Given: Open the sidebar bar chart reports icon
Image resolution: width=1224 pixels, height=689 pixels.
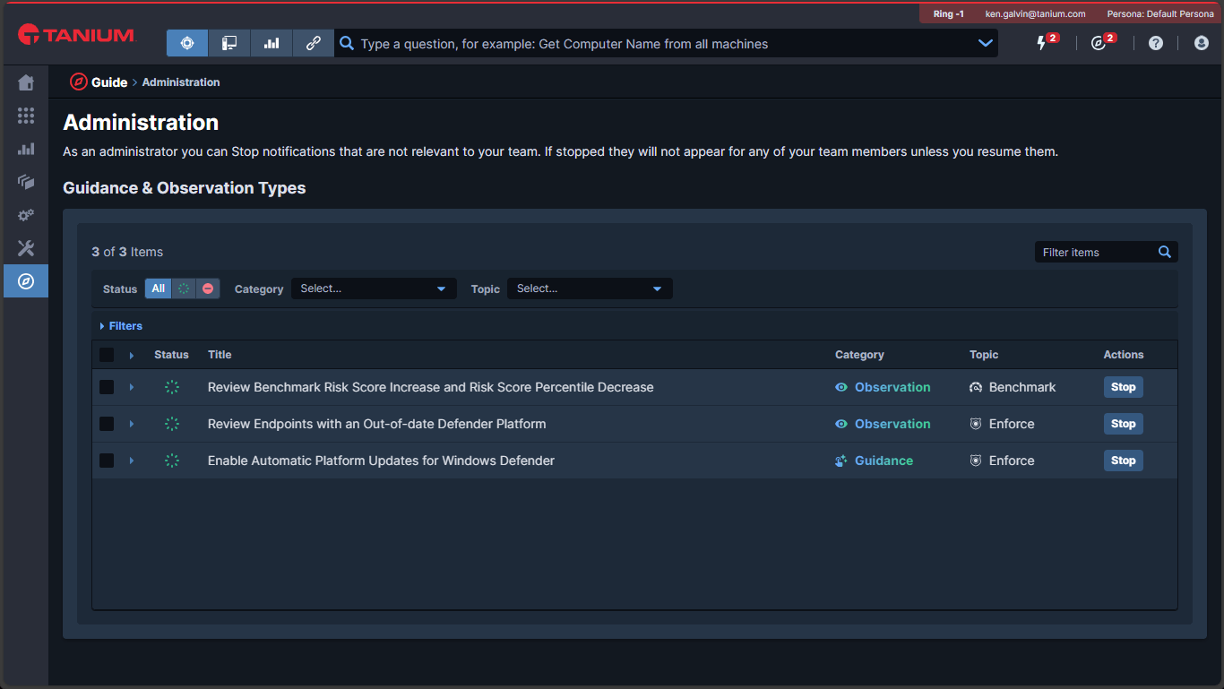Looking at the screenshot, I should [26, 149].
